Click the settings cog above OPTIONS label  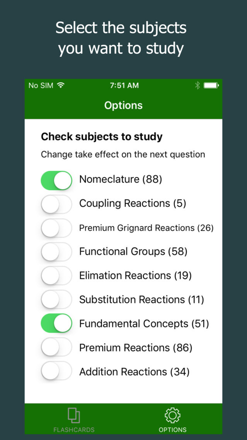173,414
